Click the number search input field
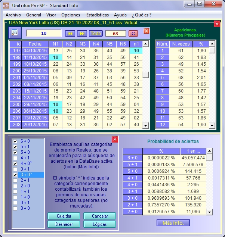This screenshot has width=225, height=237. 44,34
